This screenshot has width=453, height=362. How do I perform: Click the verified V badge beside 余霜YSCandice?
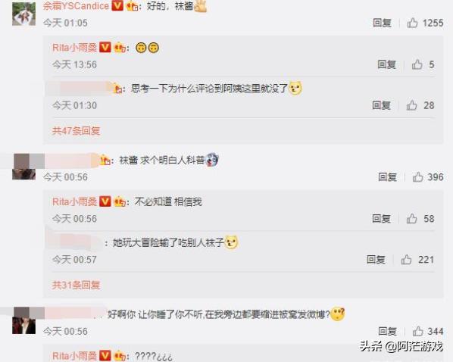tap(117, 5)
